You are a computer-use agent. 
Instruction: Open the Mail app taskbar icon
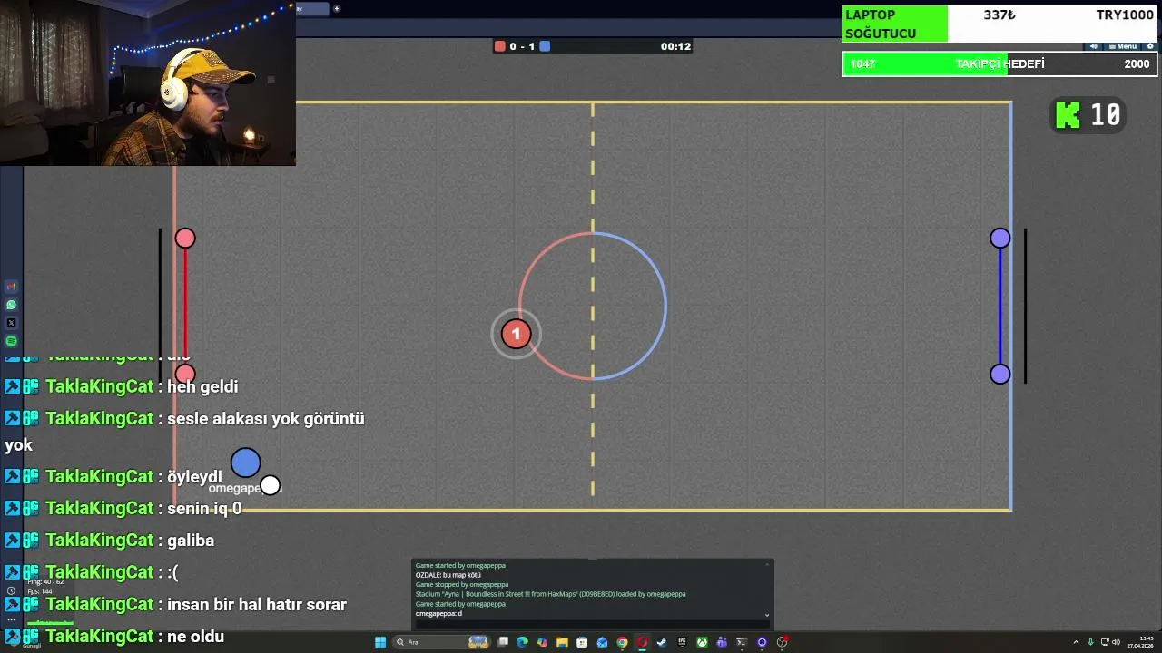click(x=602, y=642)
